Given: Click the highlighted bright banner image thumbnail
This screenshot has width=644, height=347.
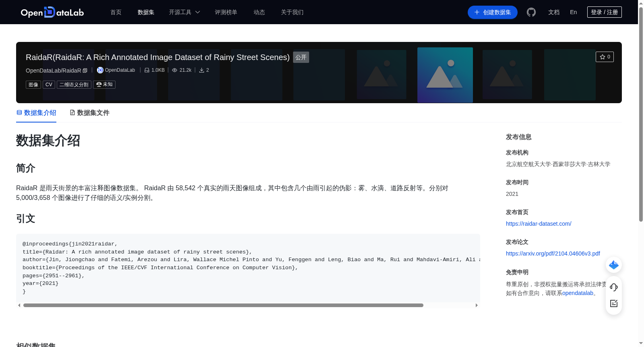Looking at the screenshot, I should tap(445, 75).
